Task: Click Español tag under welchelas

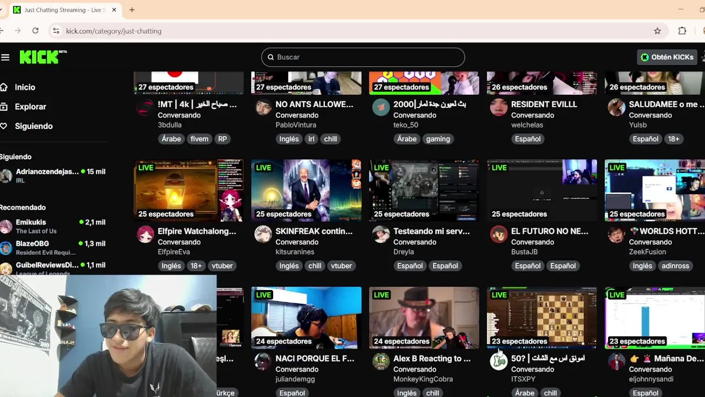Action: point(528,139)
